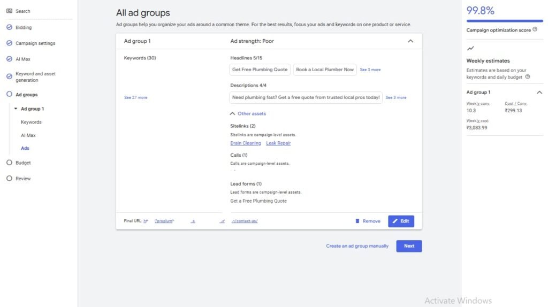
Task: Open Keyword and asset generation step
Action: coord(35,77)
